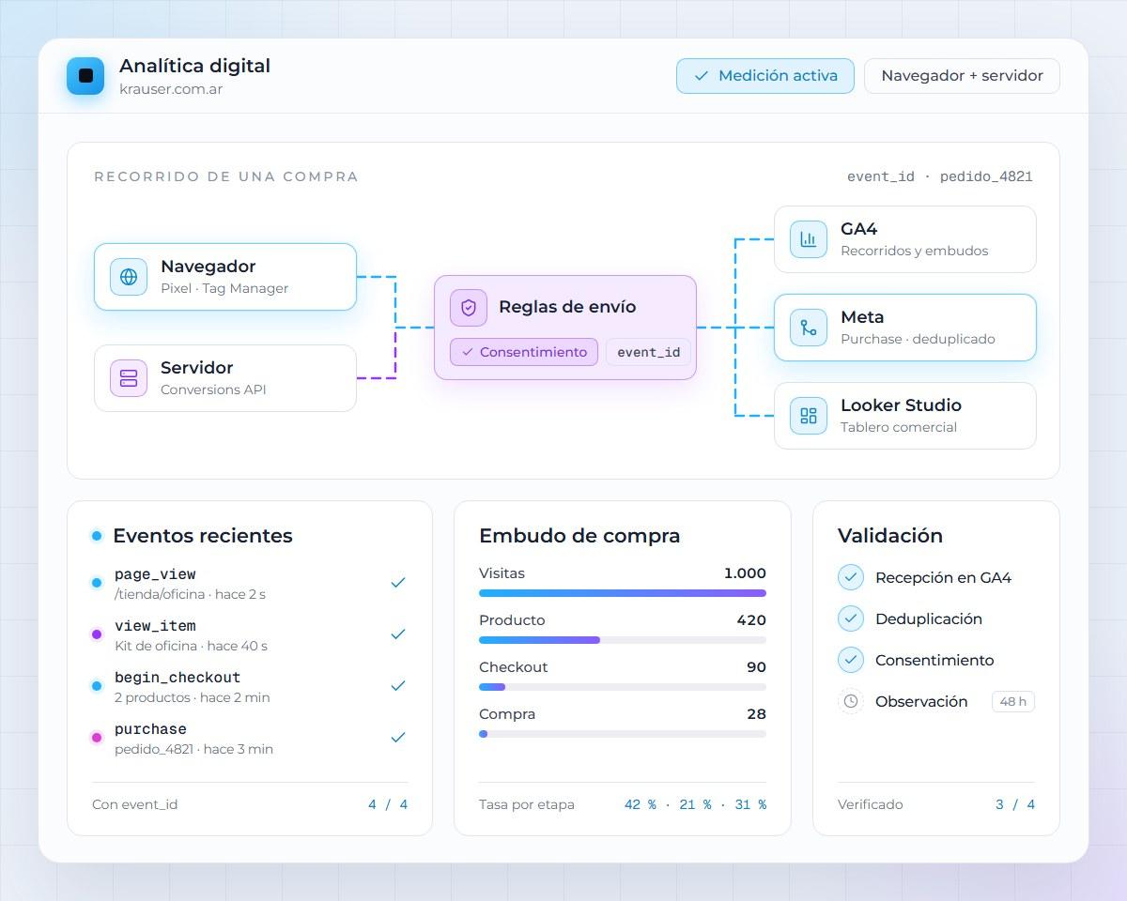Click the Navegador globe icon
The image size is (1127, 901).
click(129, 277)
